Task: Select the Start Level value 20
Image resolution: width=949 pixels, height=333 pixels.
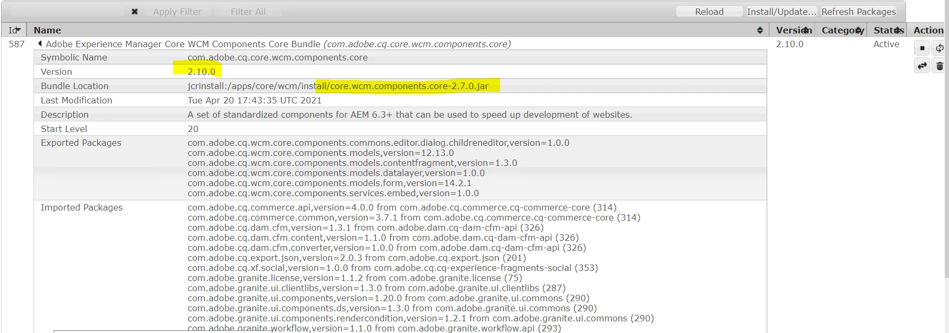Action: tap(193, 129)
